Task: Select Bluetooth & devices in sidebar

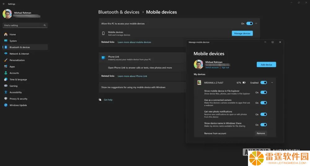Action: 25,47
